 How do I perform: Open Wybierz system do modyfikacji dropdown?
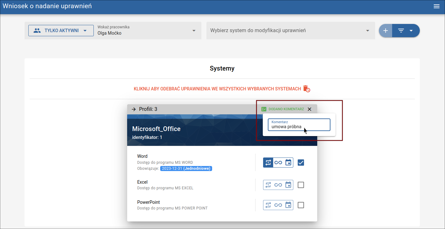[290, 31]
